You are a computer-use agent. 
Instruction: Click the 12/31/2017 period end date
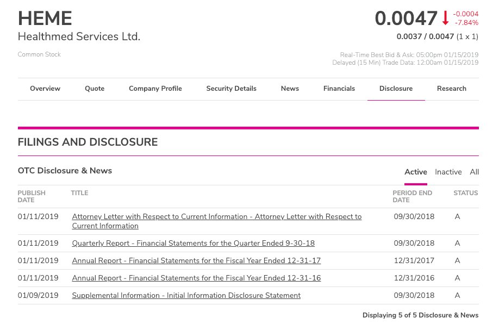[414, 260]
